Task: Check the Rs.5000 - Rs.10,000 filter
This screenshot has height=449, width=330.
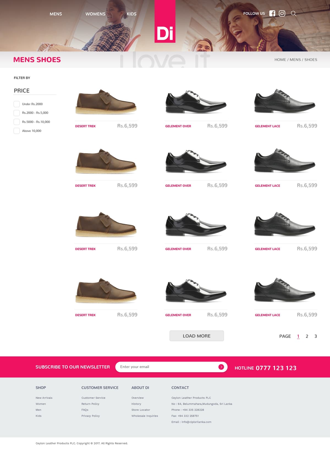Action: point(16,122)
